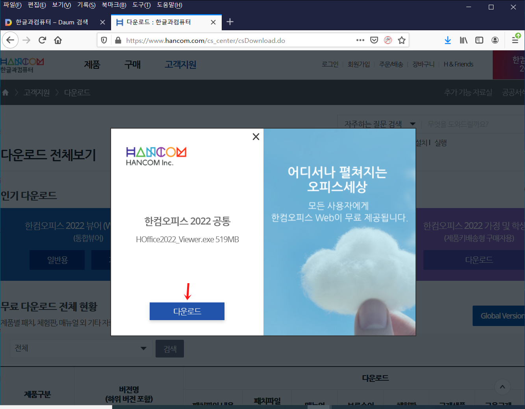
Task: Open the downloads arrow in toolbar
Action: pyautogui.click(x=448, y=40)
